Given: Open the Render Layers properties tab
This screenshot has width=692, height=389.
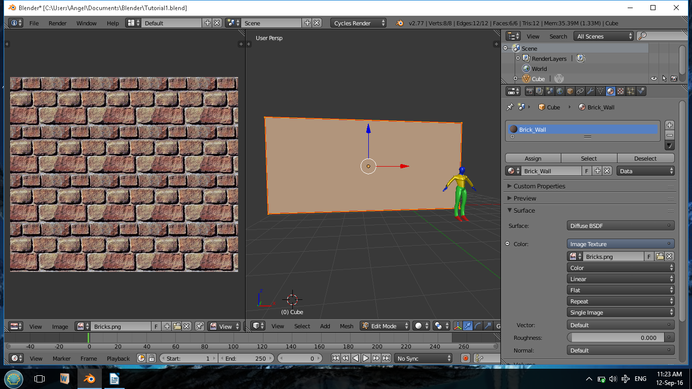Looking at the screenshot, I should click(x=540, y=91).
